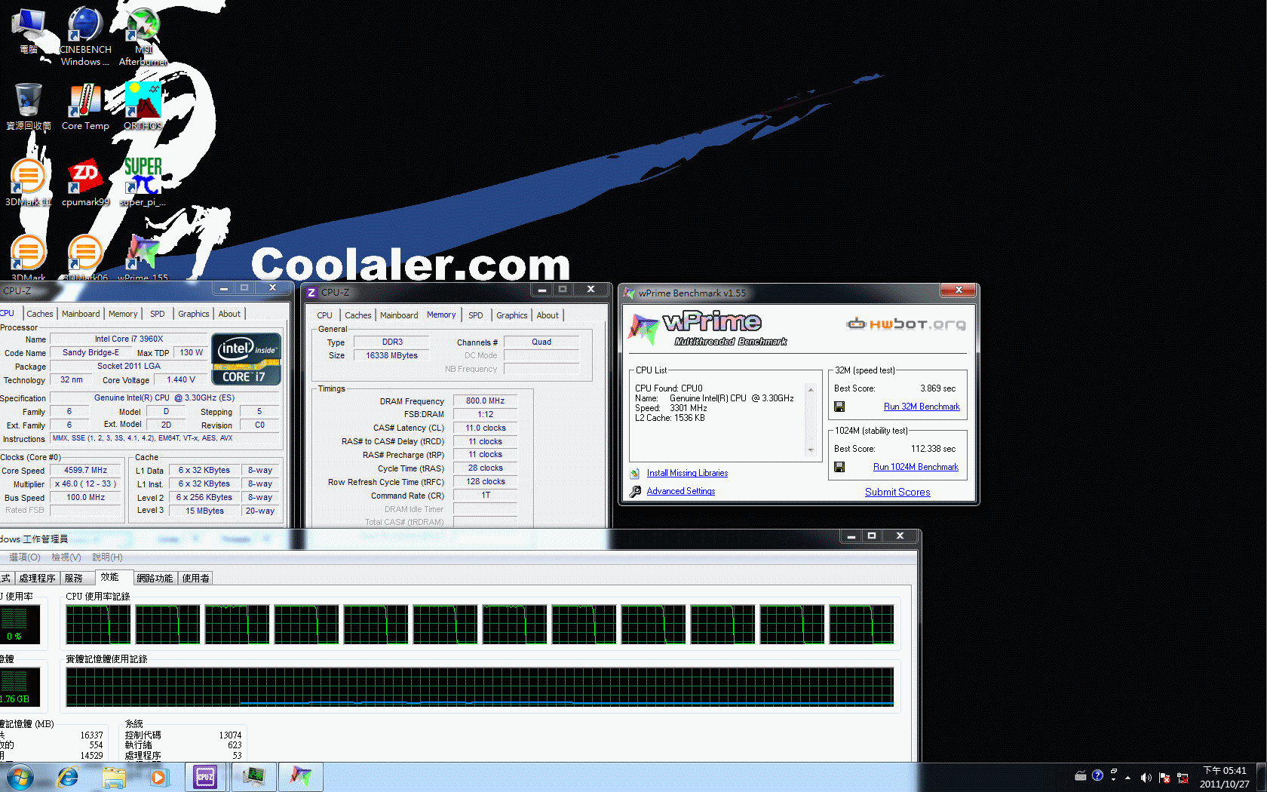Select the Memory tab in the second CPU-Z window
Image resolution: width=1267 pixels, height=792 pixels.
(x=441, y=315)
